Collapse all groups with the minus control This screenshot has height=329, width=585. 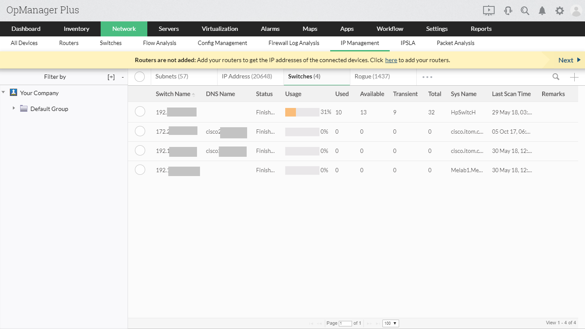click(122, 77)
